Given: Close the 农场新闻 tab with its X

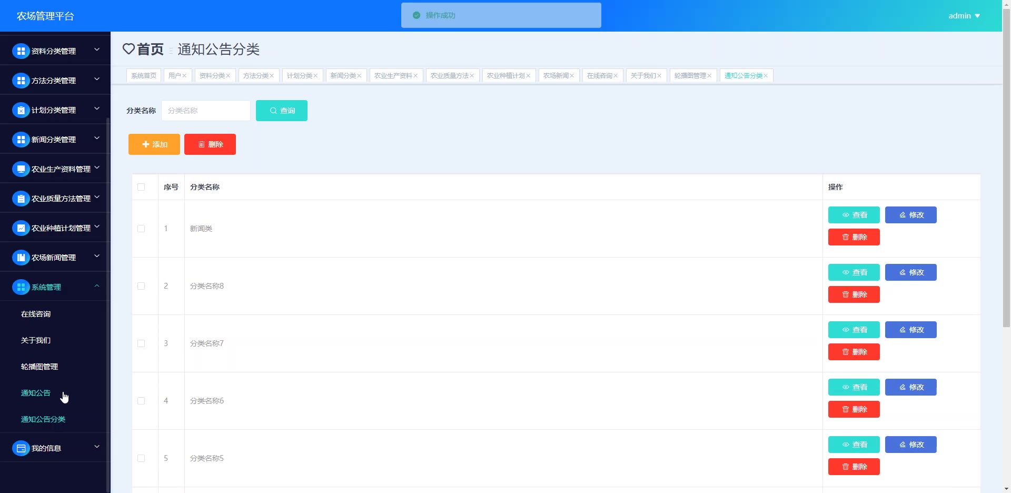Looking at the screenshot, I should [x=572, y=76].
